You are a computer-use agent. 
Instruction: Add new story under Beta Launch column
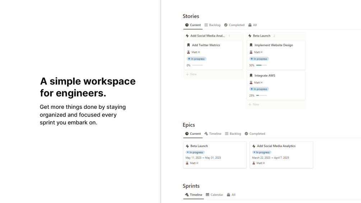254,104
